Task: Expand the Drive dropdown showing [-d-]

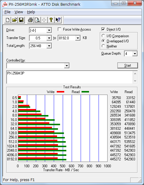Action: tap(49, 30)
